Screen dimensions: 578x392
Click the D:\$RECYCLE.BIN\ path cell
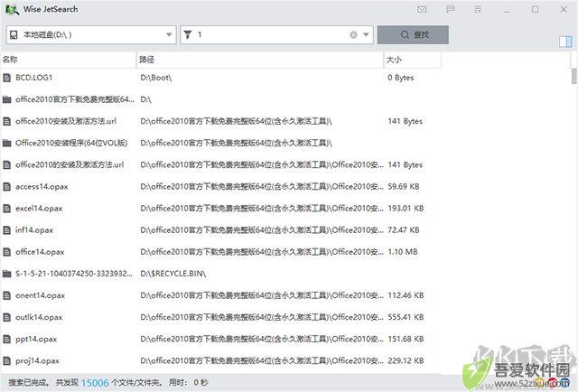(172, 274)
